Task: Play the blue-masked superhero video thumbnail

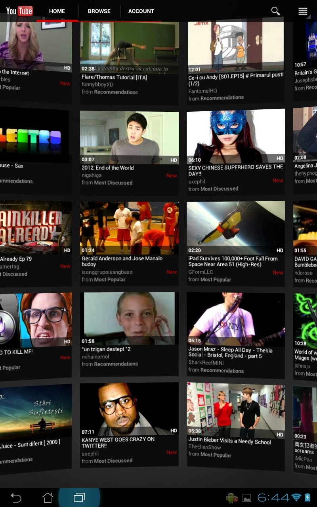Action: [236, 135]
